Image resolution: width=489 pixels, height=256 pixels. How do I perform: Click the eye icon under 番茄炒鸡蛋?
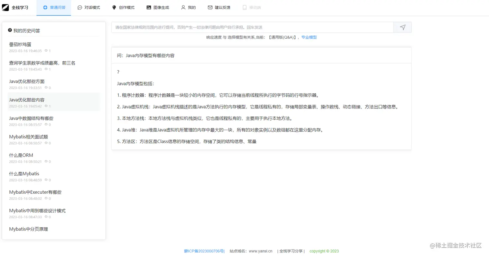46,51
